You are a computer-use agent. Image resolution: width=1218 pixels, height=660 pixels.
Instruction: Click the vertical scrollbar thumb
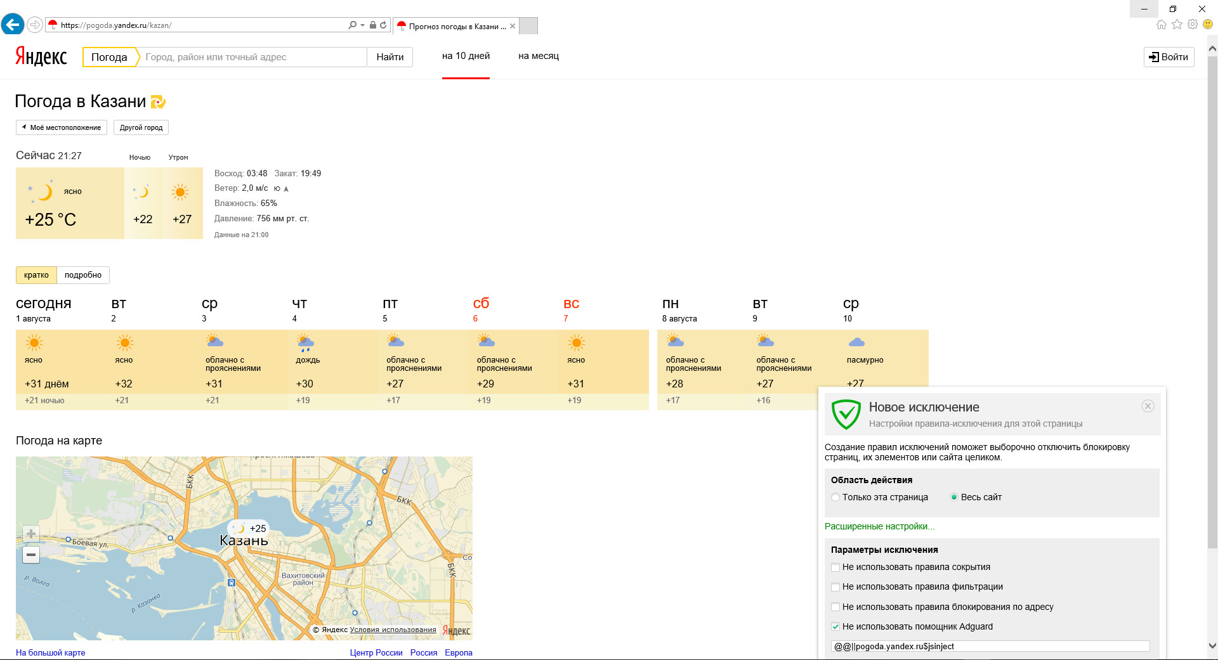point(1212,301)
